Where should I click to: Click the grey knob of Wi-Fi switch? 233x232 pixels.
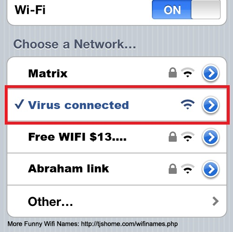[206, 9]
